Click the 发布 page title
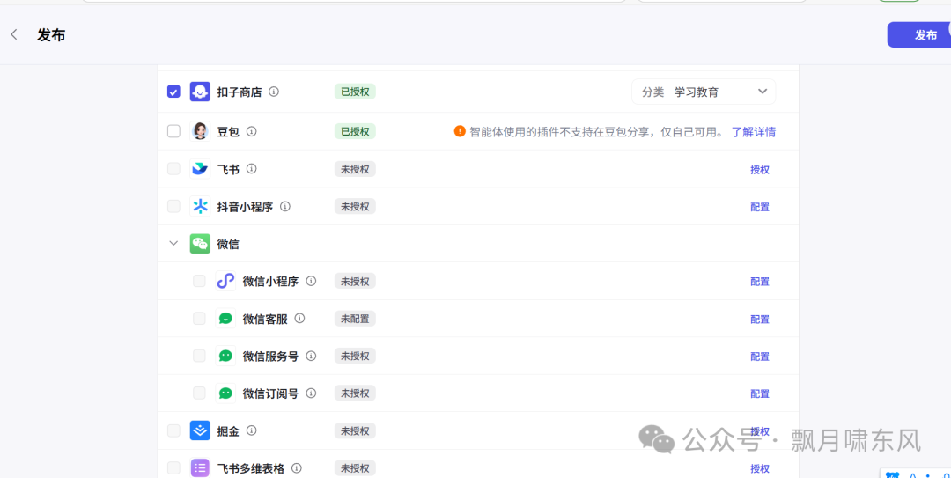This screenshot has height=478, width=951. [x=51, y=35]
